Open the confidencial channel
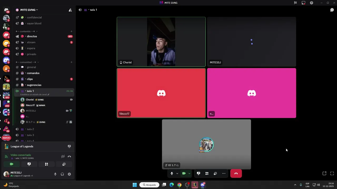This screenshot has width=337, height=189. pos(44,17)
